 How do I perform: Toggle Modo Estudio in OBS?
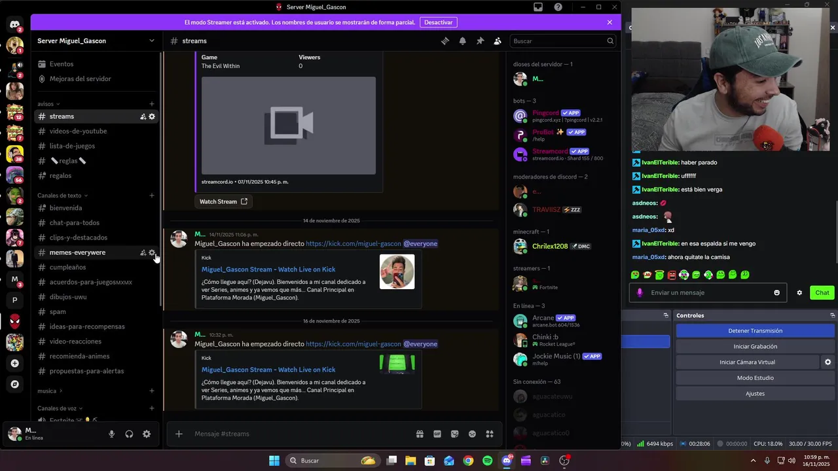755,378
